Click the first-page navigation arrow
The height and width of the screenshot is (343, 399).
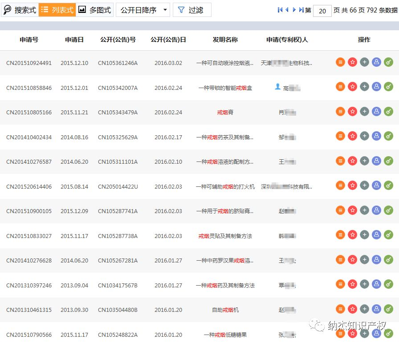point(280,10)
